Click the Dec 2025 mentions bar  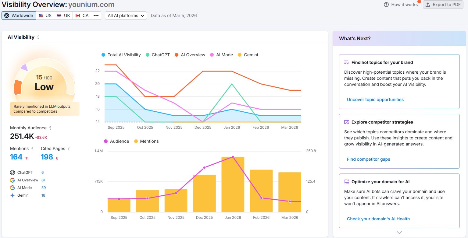[204, 193]
